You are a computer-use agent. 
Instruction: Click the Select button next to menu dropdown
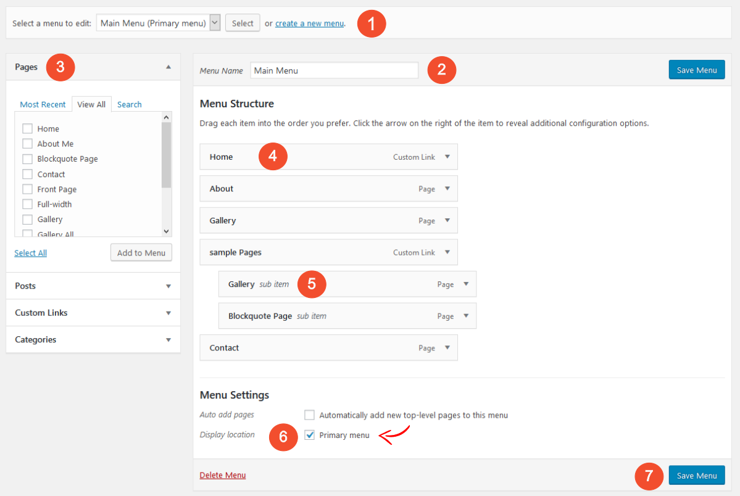click(x=243, y=23)
